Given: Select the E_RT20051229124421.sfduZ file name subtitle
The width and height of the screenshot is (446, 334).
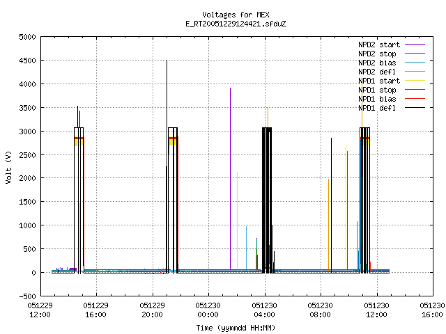Looking at the screenshot, I should point(236,24).
